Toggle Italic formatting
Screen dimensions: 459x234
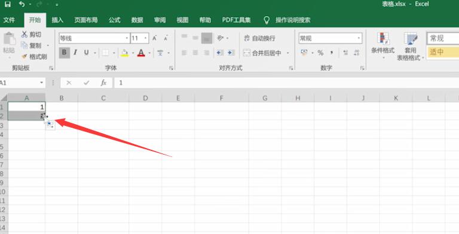point(75,53)
